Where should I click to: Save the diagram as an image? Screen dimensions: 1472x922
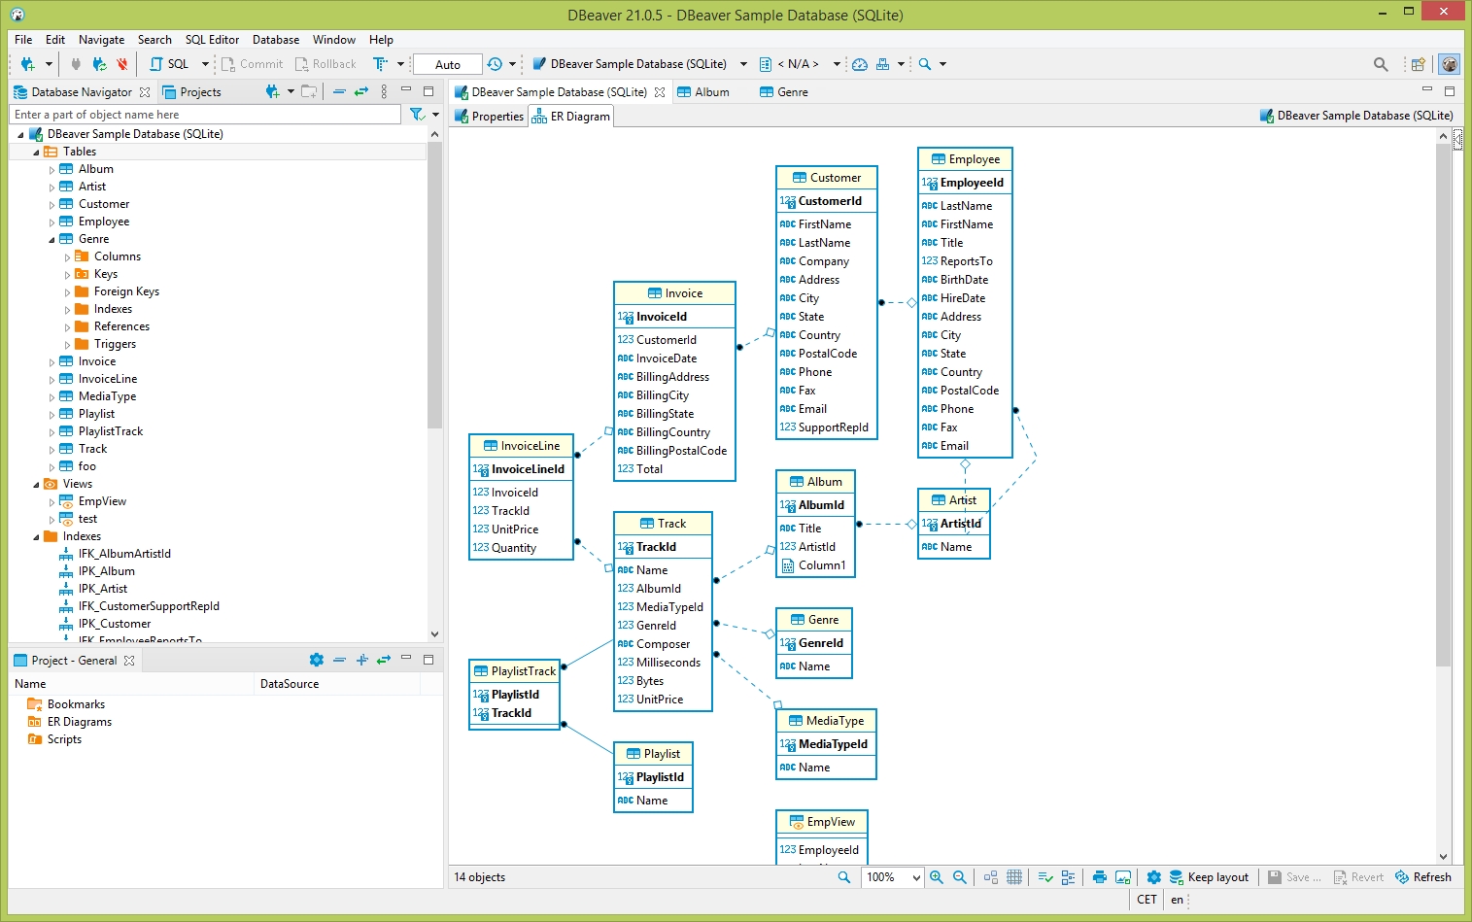point(1123,877)
